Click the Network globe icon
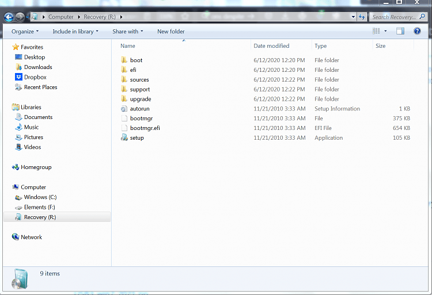The width and height of the screenshot is (432, 295). click(x=16, y=237)
